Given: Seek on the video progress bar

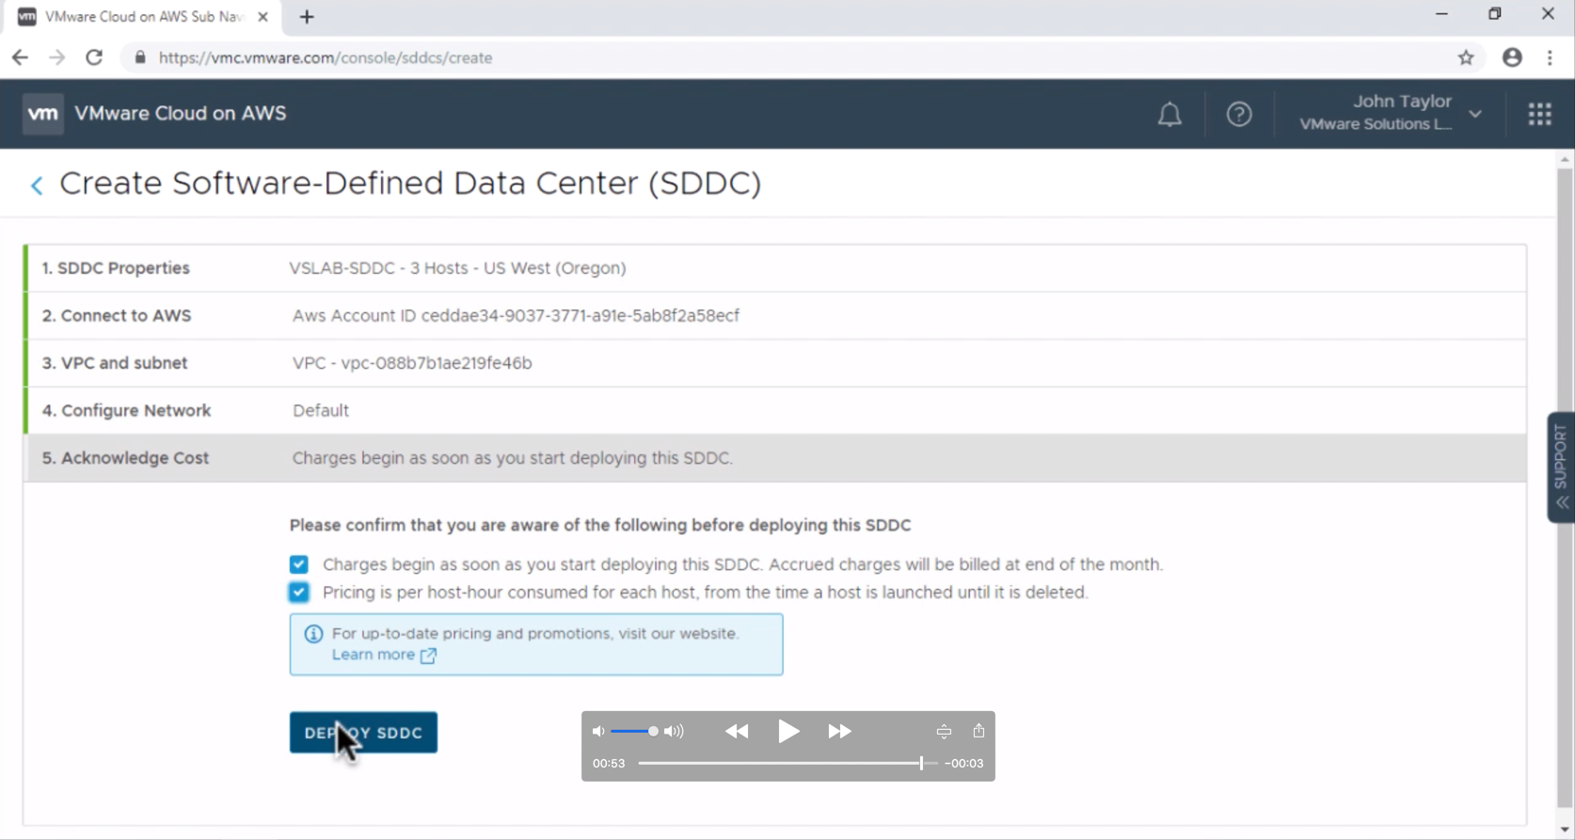Looking at the screenshot, I should 787,764.
